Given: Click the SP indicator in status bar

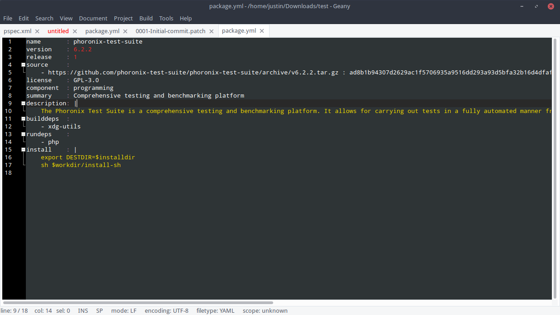Looking at the screenshot, I should (x=99, y=311).
